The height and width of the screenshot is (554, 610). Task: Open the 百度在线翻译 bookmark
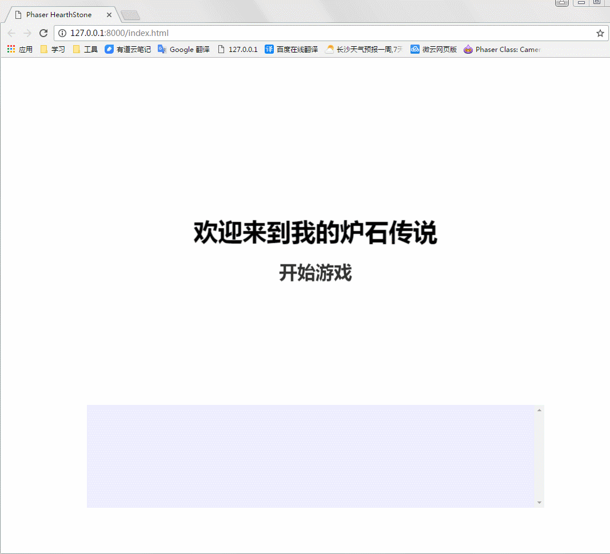tap(292, 49)
